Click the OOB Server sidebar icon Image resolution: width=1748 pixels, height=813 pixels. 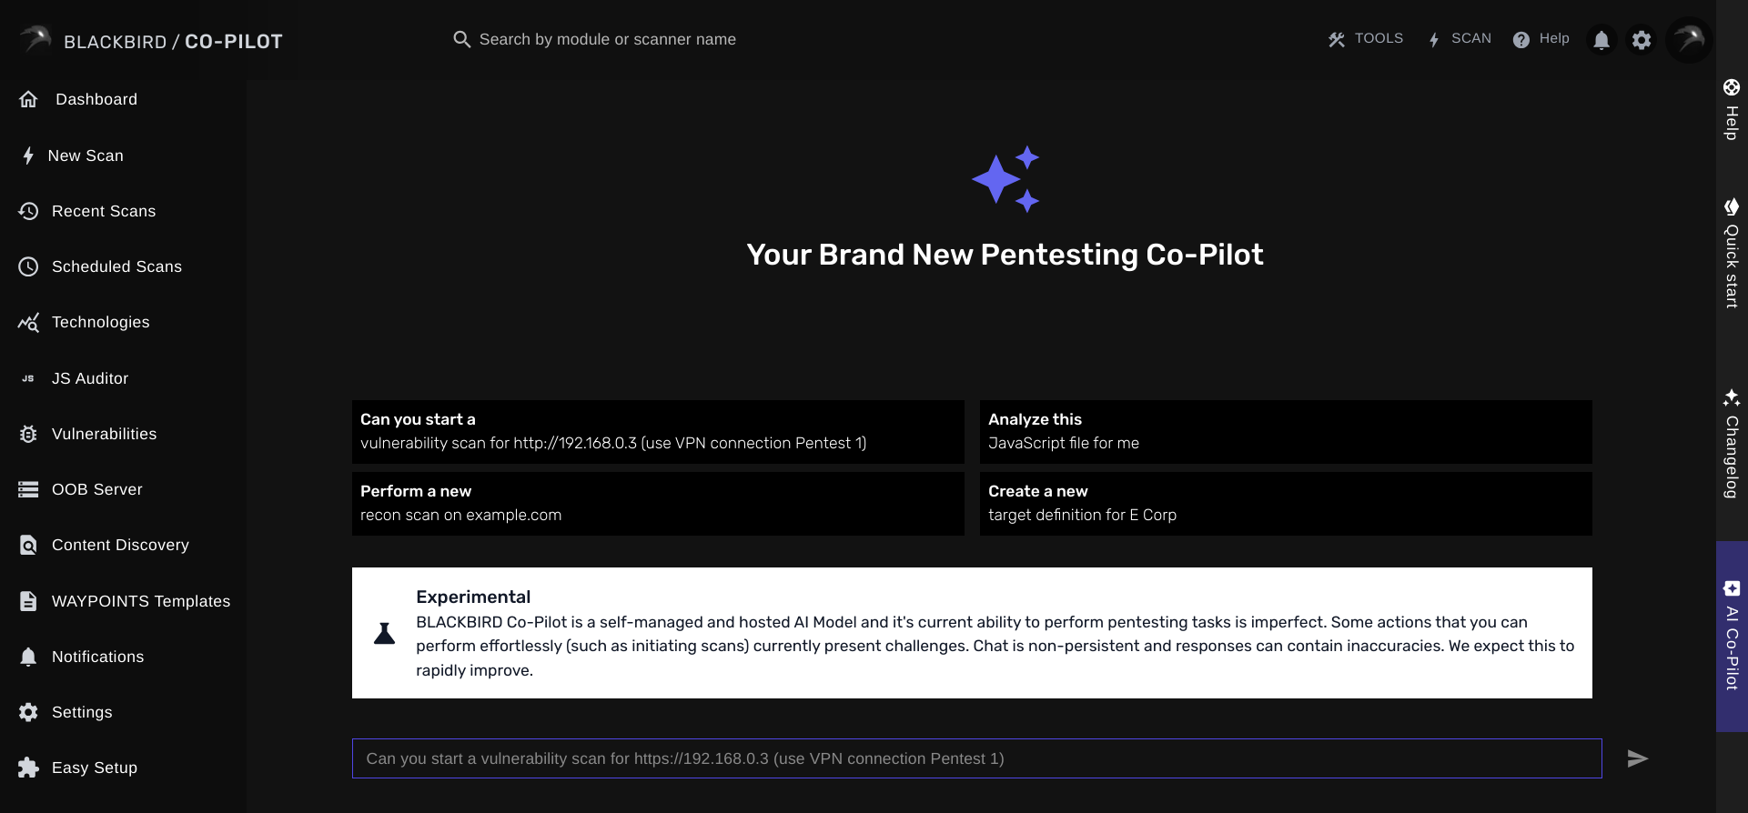[28, 489]
